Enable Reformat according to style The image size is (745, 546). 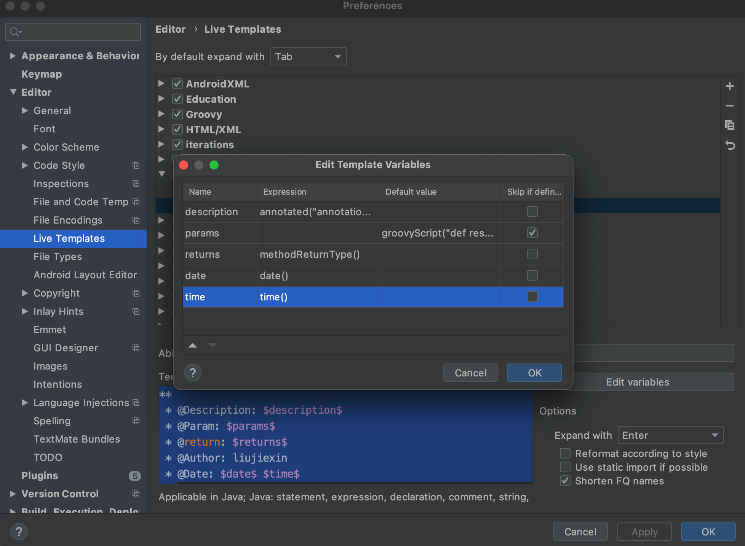point(565,453)
